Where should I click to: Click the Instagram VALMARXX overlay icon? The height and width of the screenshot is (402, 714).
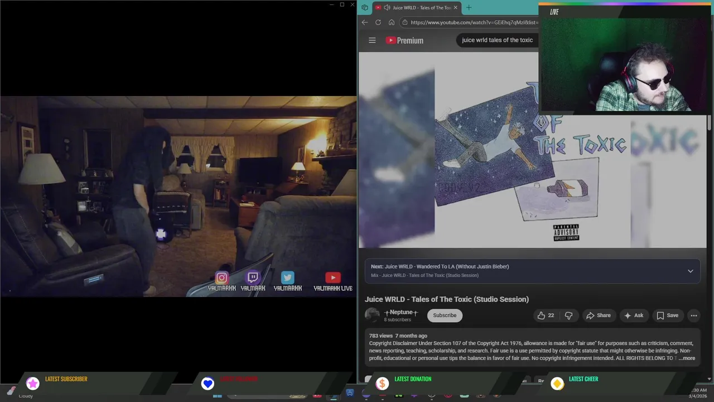click(x=221, y=278)
